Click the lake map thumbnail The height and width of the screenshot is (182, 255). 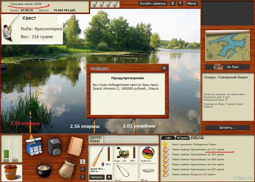pos(227,45)
